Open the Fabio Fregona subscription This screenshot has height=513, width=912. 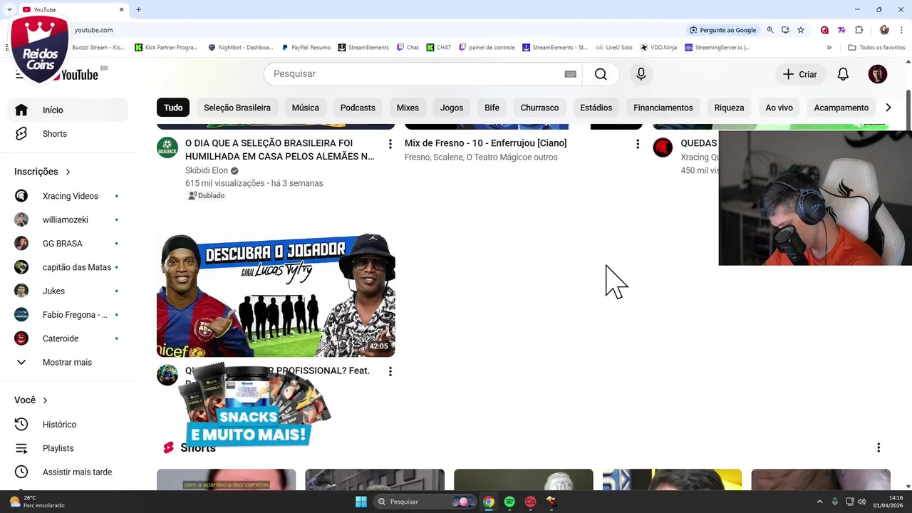68,315
